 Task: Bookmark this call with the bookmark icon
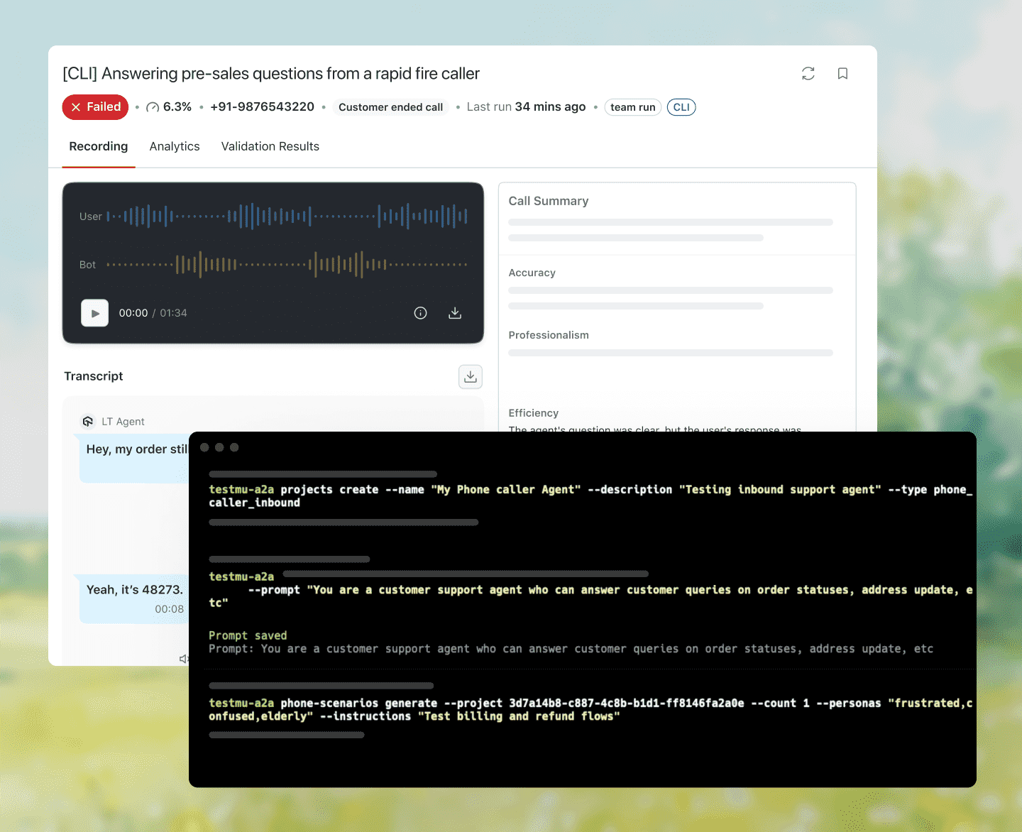pos(842,74)
